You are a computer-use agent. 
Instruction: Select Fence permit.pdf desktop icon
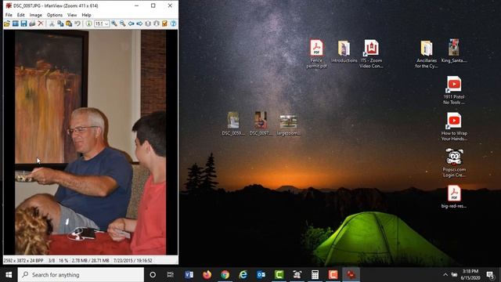pyautogui.click(x=316, y=54)
